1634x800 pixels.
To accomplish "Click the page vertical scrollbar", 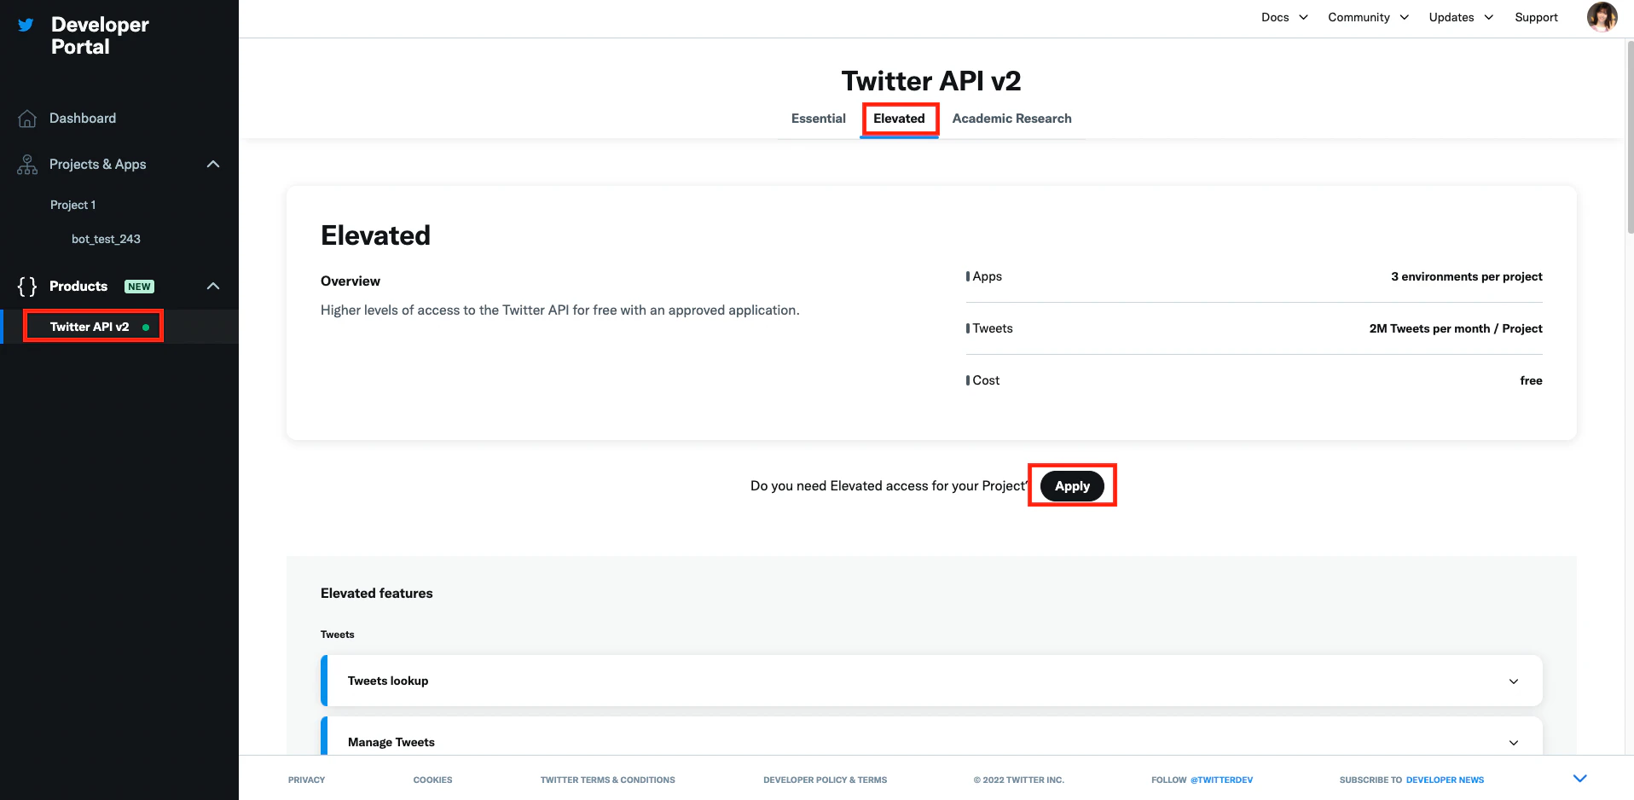I will [x=1629, y=136].
